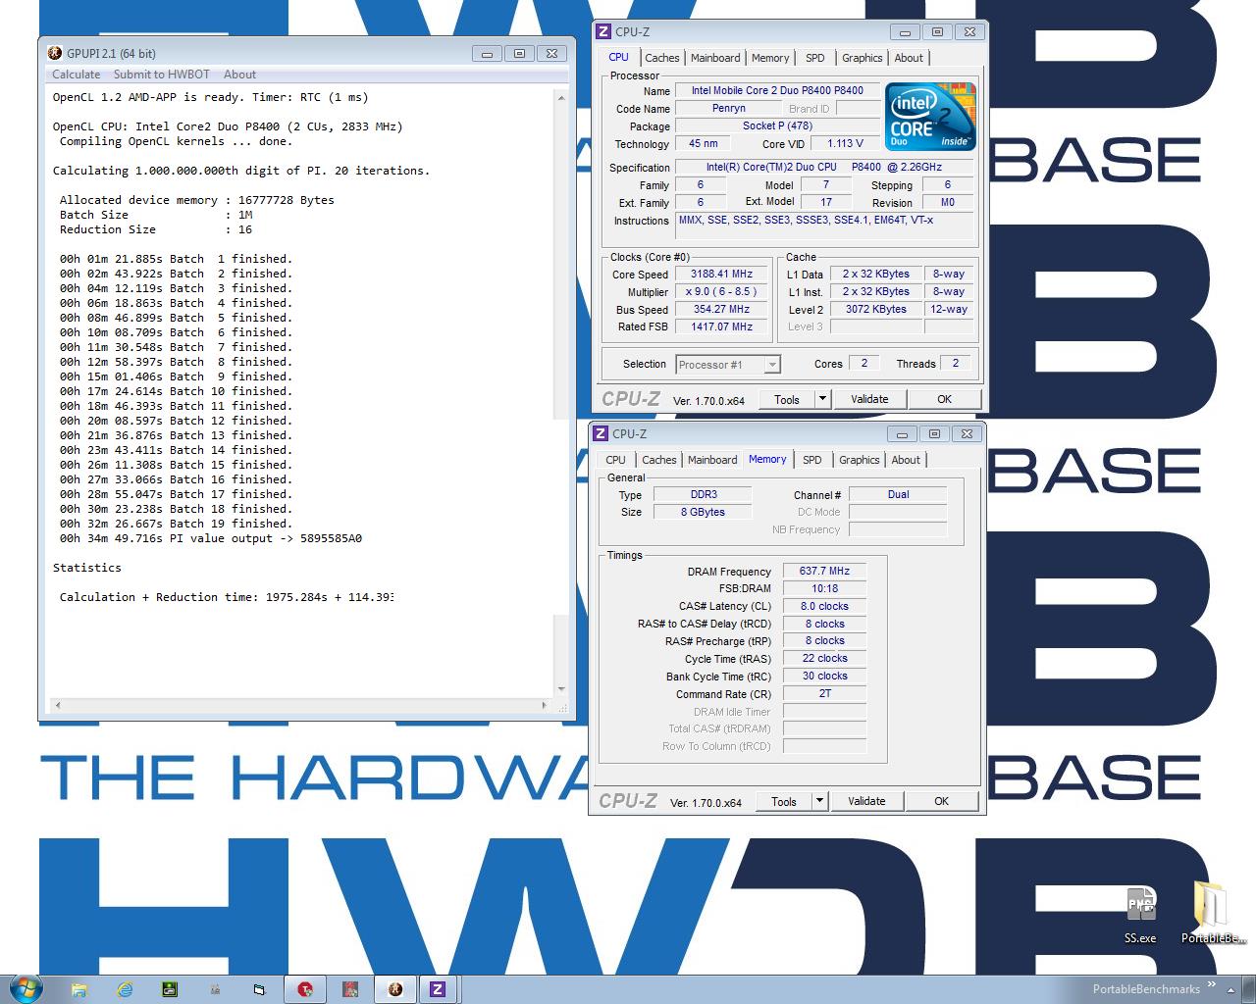Click the PI value output line 5895585A0
1256x1004 pixels.
211,538
